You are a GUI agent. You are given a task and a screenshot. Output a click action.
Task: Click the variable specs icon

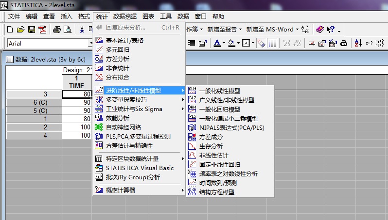(x=322, y=43)
